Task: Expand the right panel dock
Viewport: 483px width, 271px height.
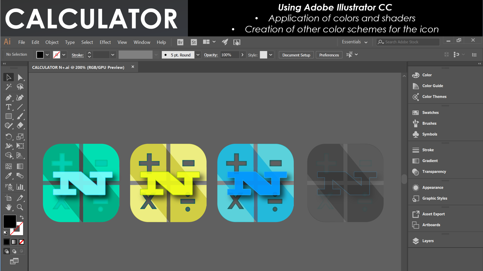Action: tap(479, 64)
